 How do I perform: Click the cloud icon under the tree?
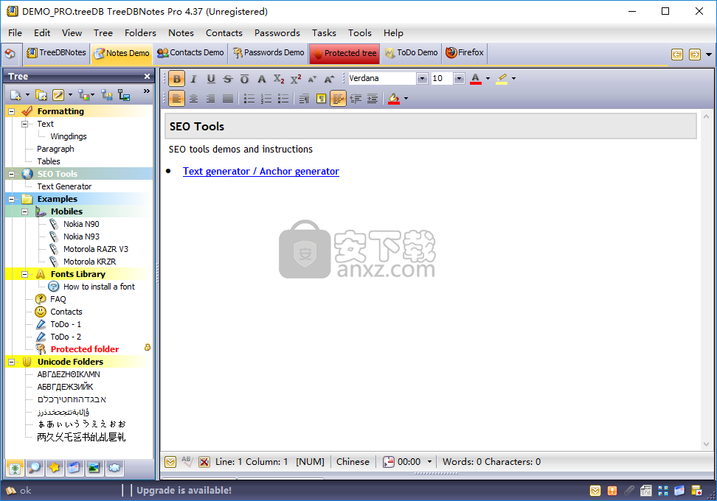[x=114, y=468]
